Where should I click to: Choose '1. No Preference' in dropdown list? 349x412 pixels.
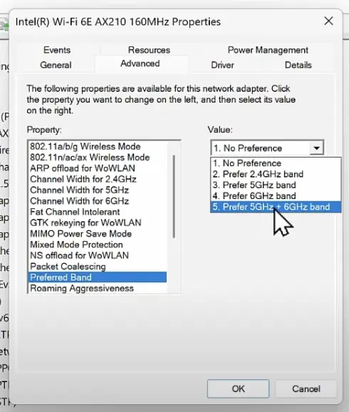[x=276, y=163]
